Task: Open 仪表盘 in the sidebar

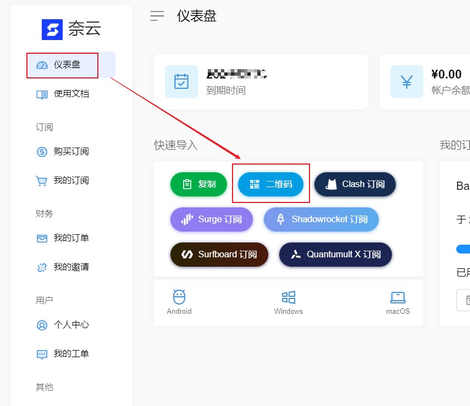Action: pyautogui.click(x=71, y=65)
